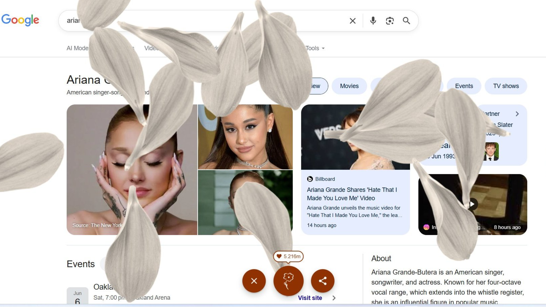Open the Billboard news photo

(x=355, y=137)
